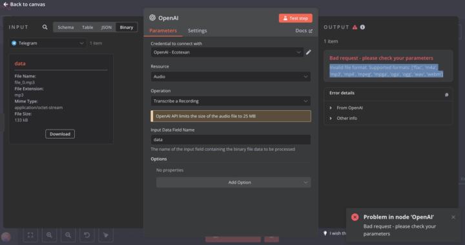
Task: Copy error details with the copy icon
Action: [447, 95]
